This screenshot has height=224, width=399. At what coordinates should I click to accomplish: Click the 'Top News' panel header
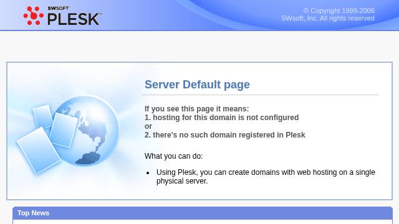point(203,213)
